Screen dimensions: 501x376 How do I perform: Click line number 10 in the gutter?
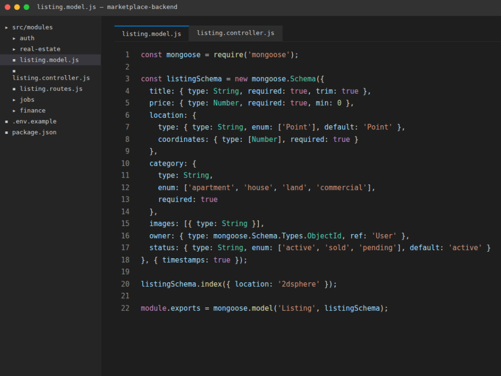coord(125,163)
